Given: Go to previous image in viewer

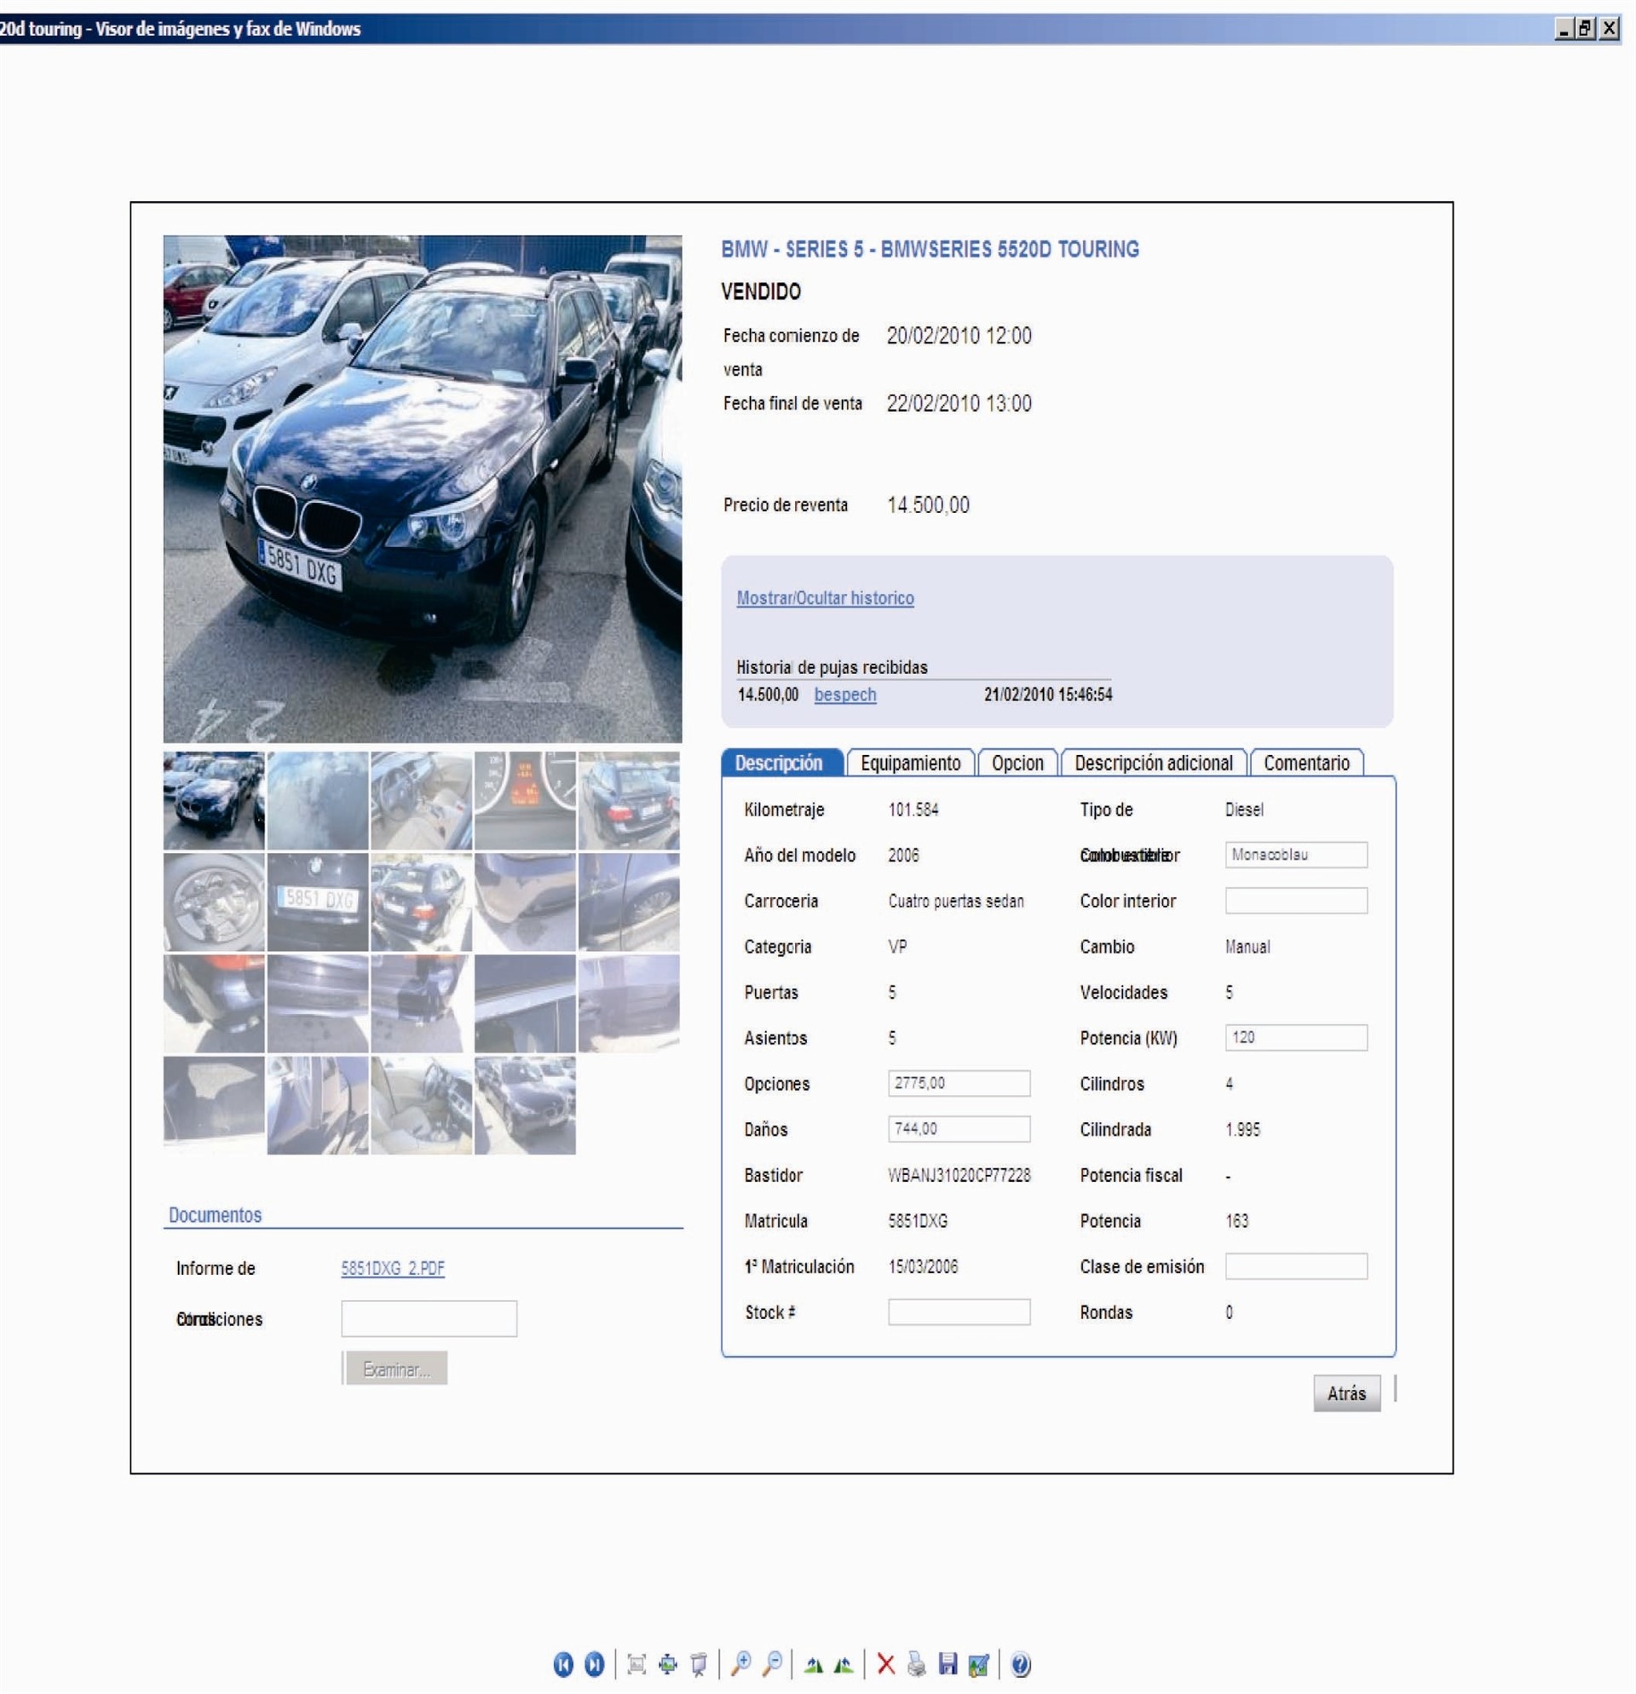Looking at the screenshot, I should coord(562,1663).
